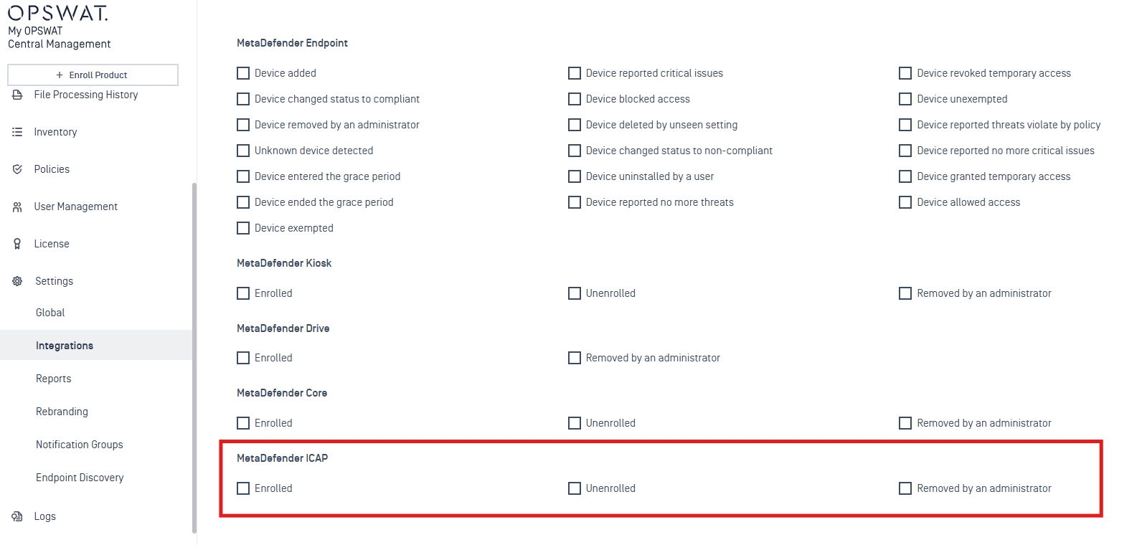Collapse the Settings sidebar section
This screenshot has width=1142, height=545.
(x=54, y=281)
